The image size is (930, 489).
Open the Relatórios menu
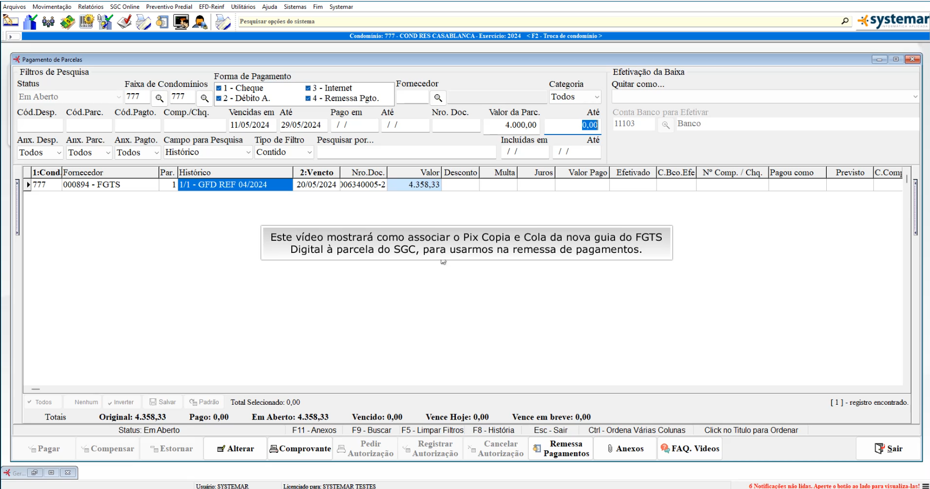click(91, 7)
